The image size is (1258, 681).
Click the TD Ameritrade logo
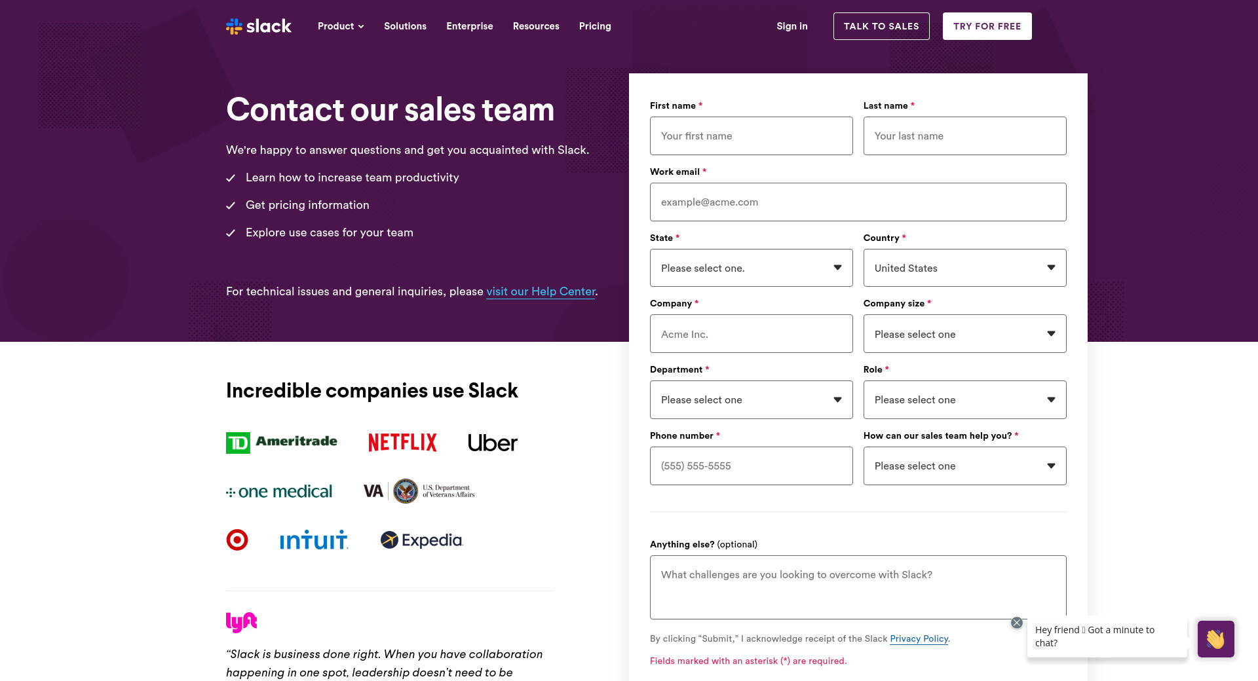point(282,443)
